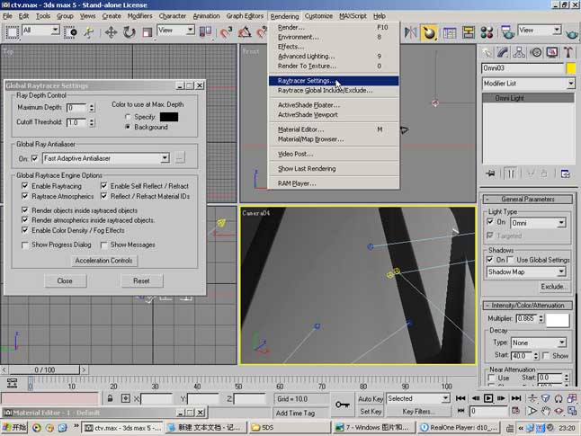
Task: Click the Mirror tool icon
Action: pyautogui.click(x=410, y=32)
